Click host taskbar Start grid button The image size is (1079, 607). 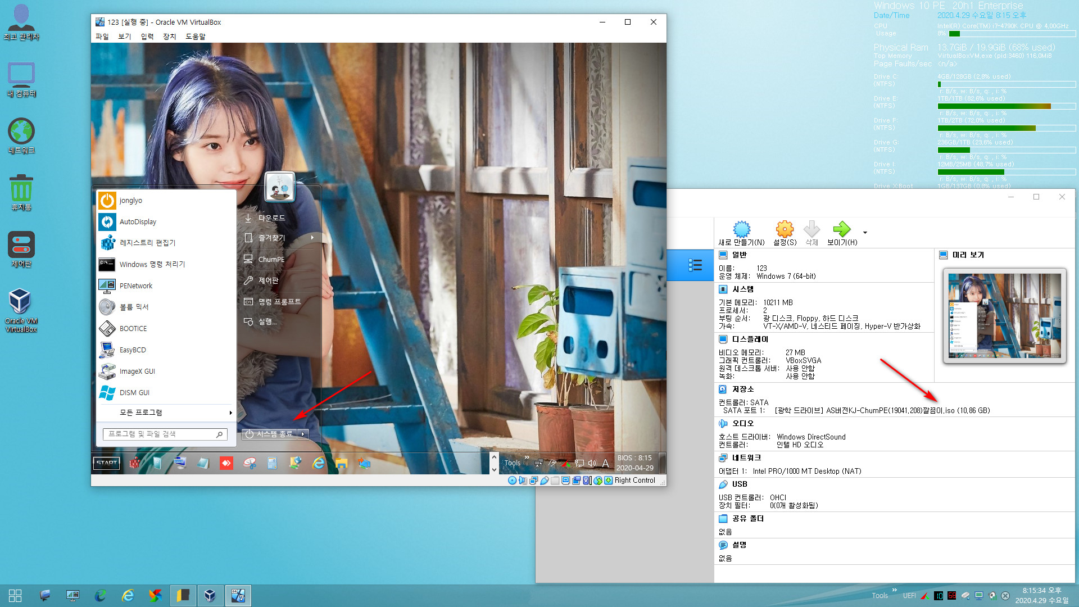click(15, 596)
